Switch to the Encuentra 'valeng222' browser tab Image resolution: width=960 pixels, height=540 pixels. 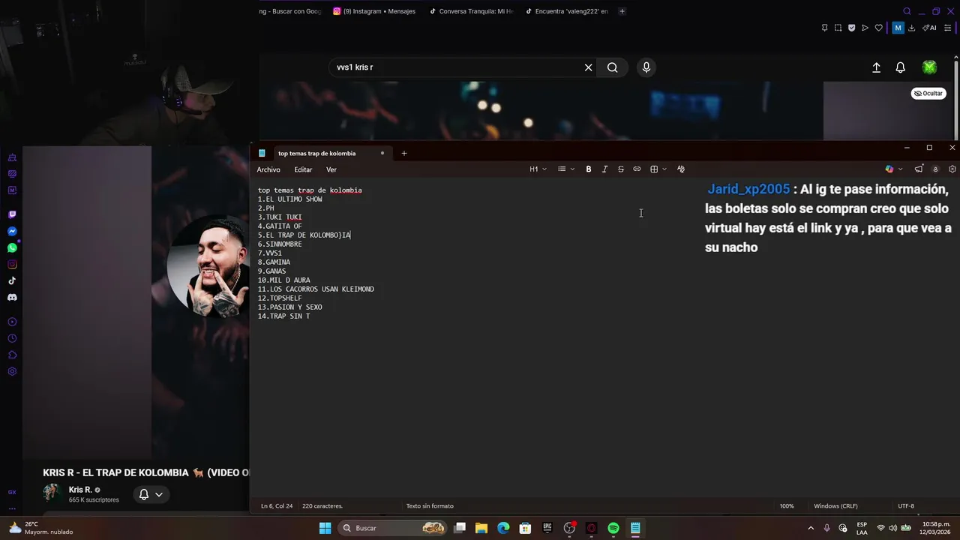[567, 11]
